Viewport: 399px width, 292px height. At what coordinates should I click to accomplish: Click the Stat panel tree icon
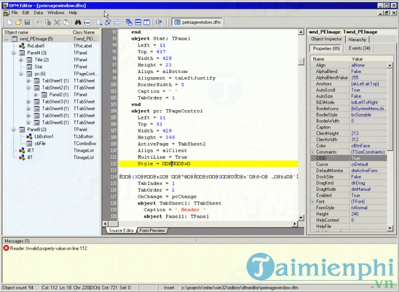coord(29,67)
